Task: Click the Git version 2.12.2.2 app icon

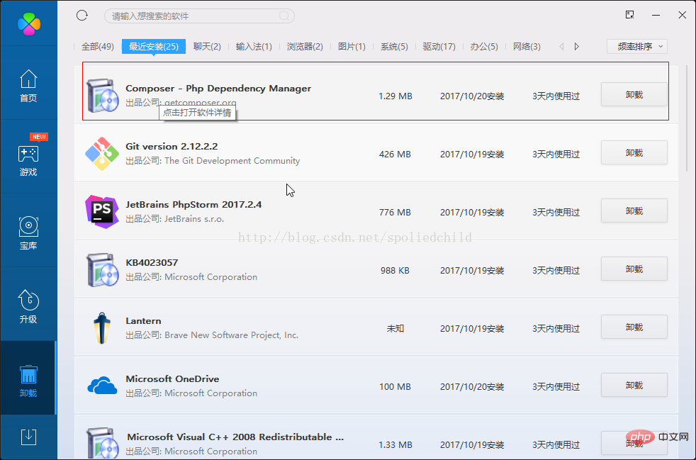Action: 102,154
